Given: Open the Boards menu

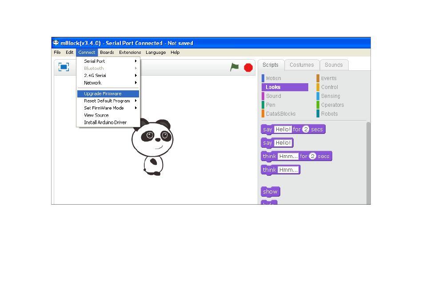Looking at the screenshot, I should pyautogui.click(x=107, y=53).
